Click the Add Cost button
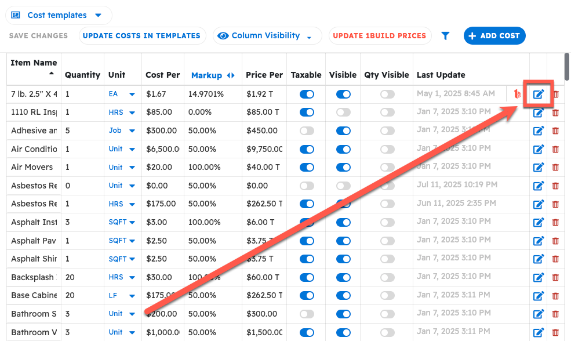 [494, 36]
